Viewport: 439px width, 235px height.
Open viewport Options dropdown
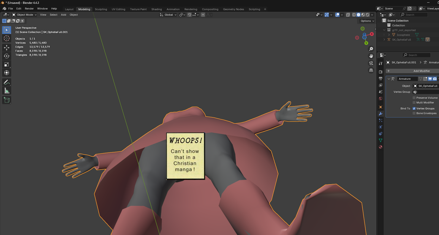(367, 21)
